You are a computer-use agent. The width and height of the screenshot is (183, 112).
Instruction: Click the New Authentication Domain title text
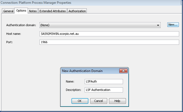(x=82, y=71)
